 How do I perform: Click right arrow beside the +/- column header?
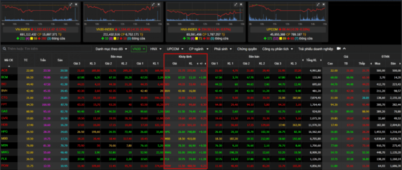coord(205,64)
